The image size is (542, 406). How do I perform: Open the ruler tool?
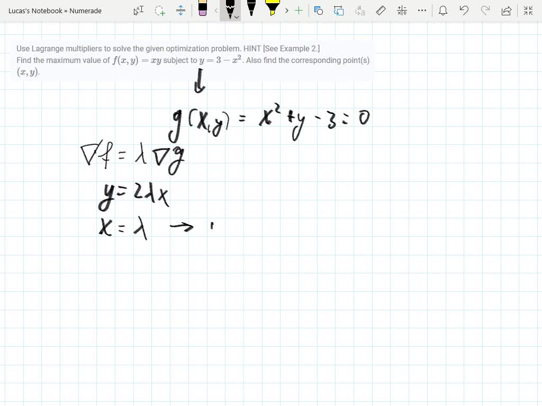point(381,11)
